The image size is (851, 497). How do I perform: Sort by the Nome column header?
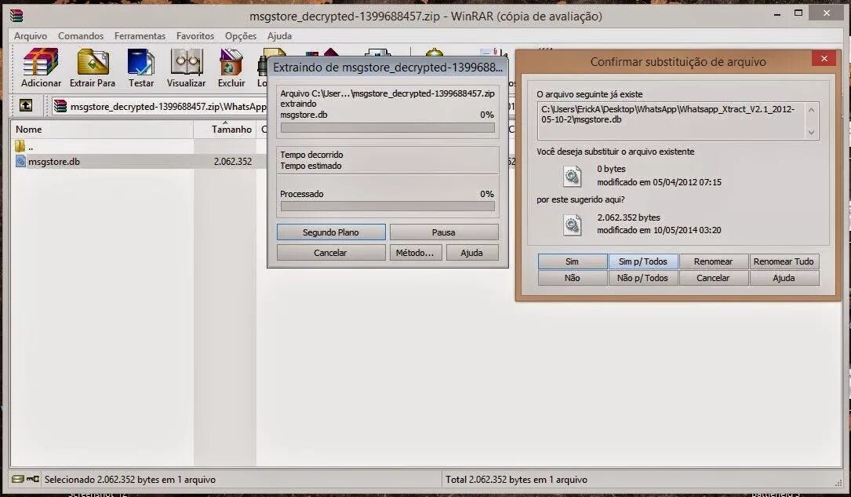pyautogui.click(x=102, y=130)
